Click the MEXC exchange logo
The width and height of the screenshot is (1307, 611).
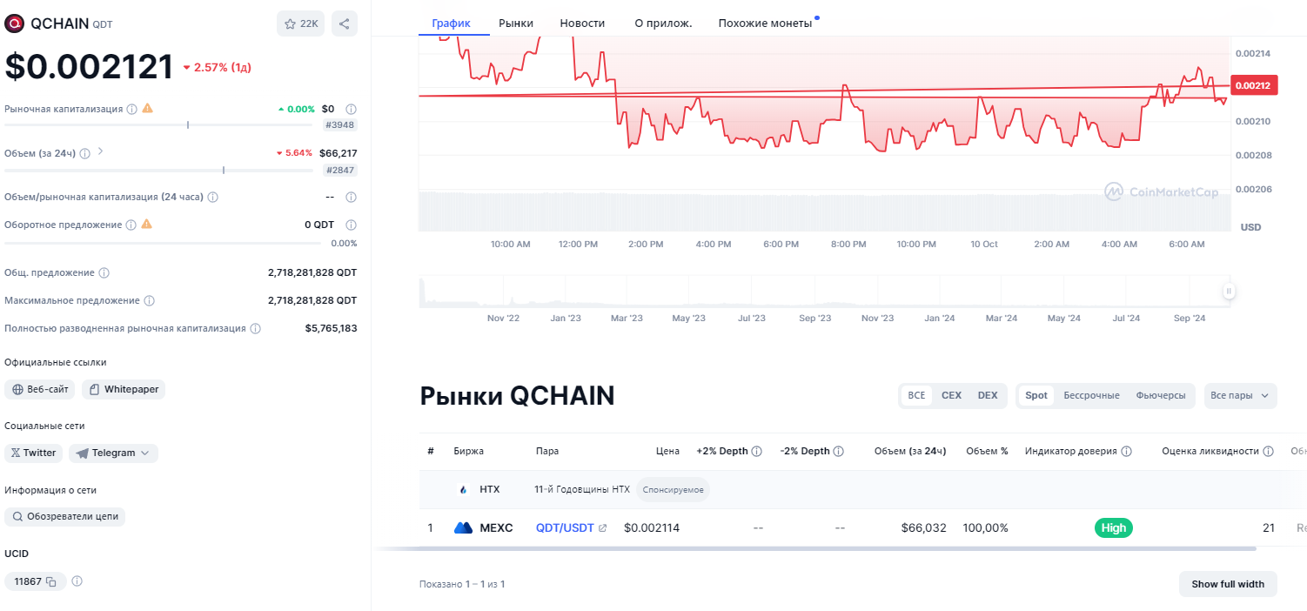pos(463,527)
